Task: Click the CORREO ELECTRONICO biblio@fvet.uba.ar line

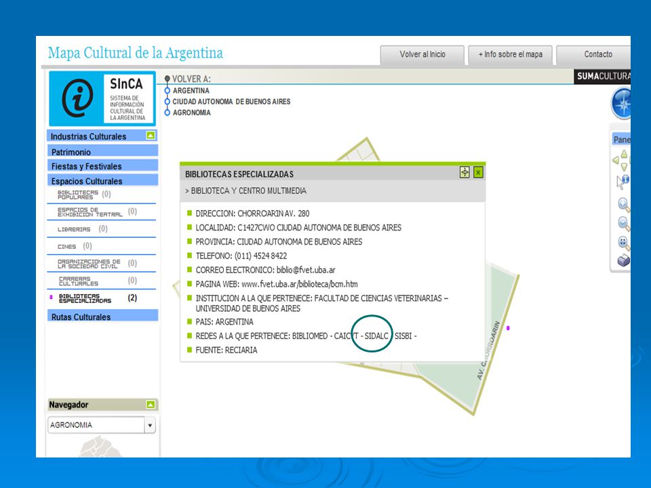Action: tap(265, 270)
